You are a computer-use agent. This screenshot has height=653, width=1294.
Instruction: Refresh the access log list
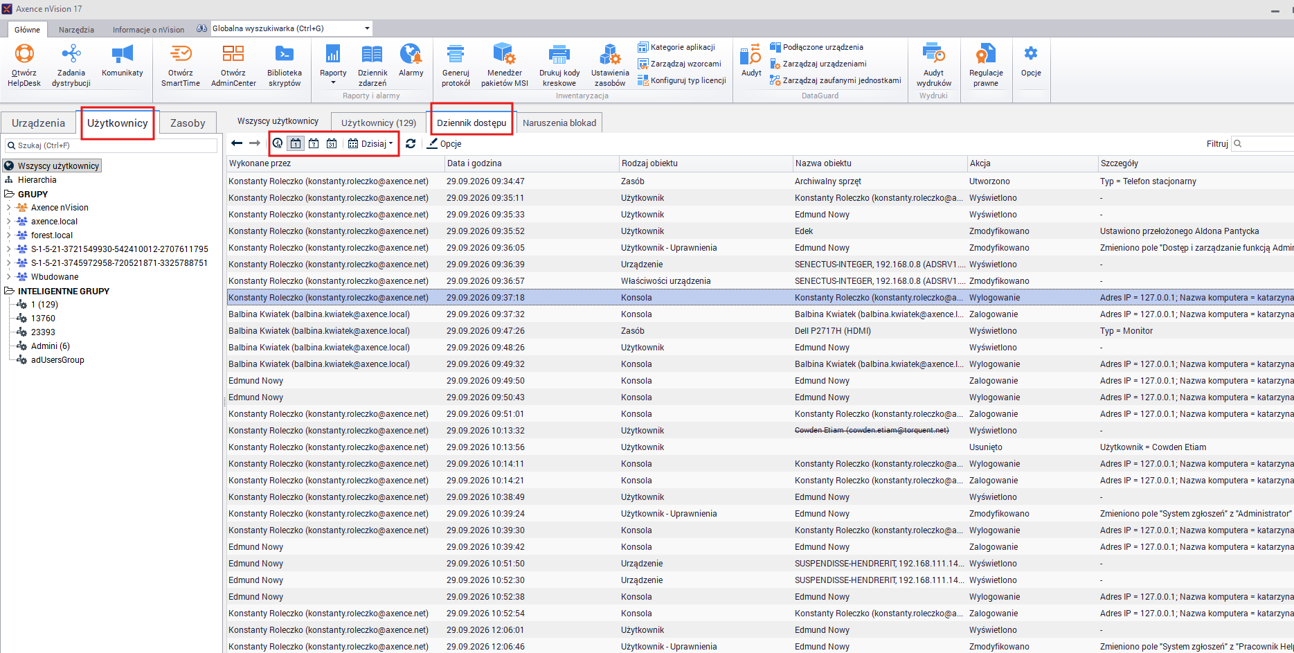tap(411, 143)
